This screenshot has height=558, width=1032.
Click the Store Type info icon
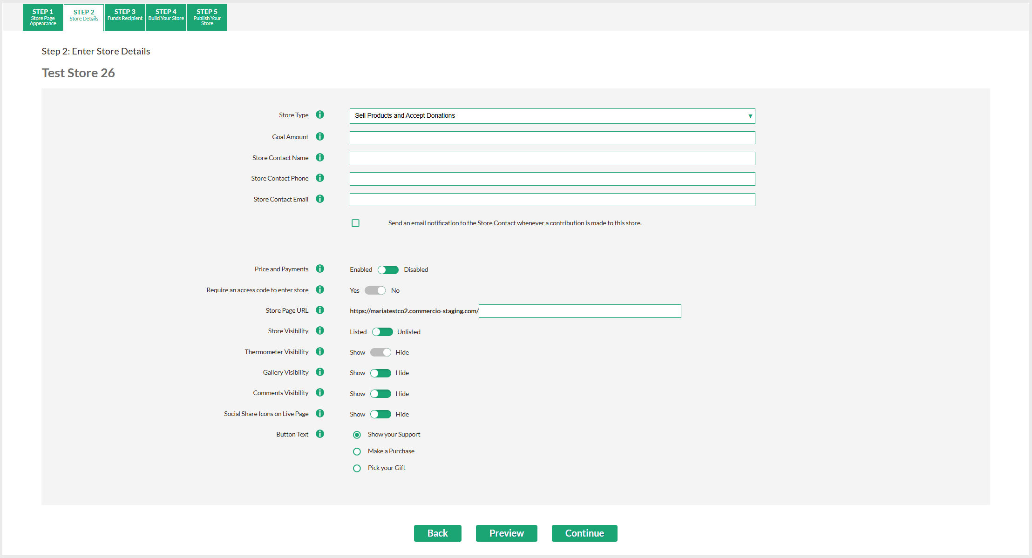pos(320,114)
